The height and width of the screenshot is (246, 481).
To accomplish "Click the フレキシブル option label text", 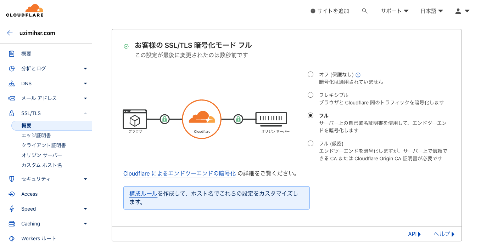I will [334, 95].
